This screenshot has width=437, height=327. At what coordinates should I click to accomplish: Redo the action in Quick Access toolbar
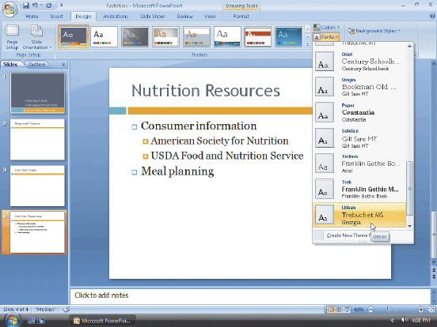point(49,6)
